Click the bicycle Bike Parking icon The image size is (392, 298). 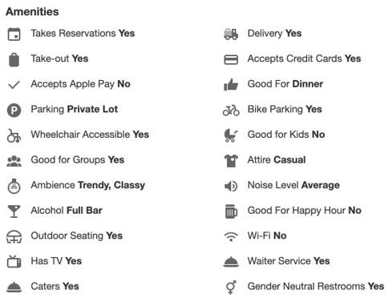coord(231,110)
